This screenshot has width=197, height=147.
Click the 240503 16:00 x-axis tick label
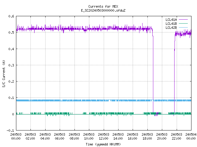click(x=132, y=137)
